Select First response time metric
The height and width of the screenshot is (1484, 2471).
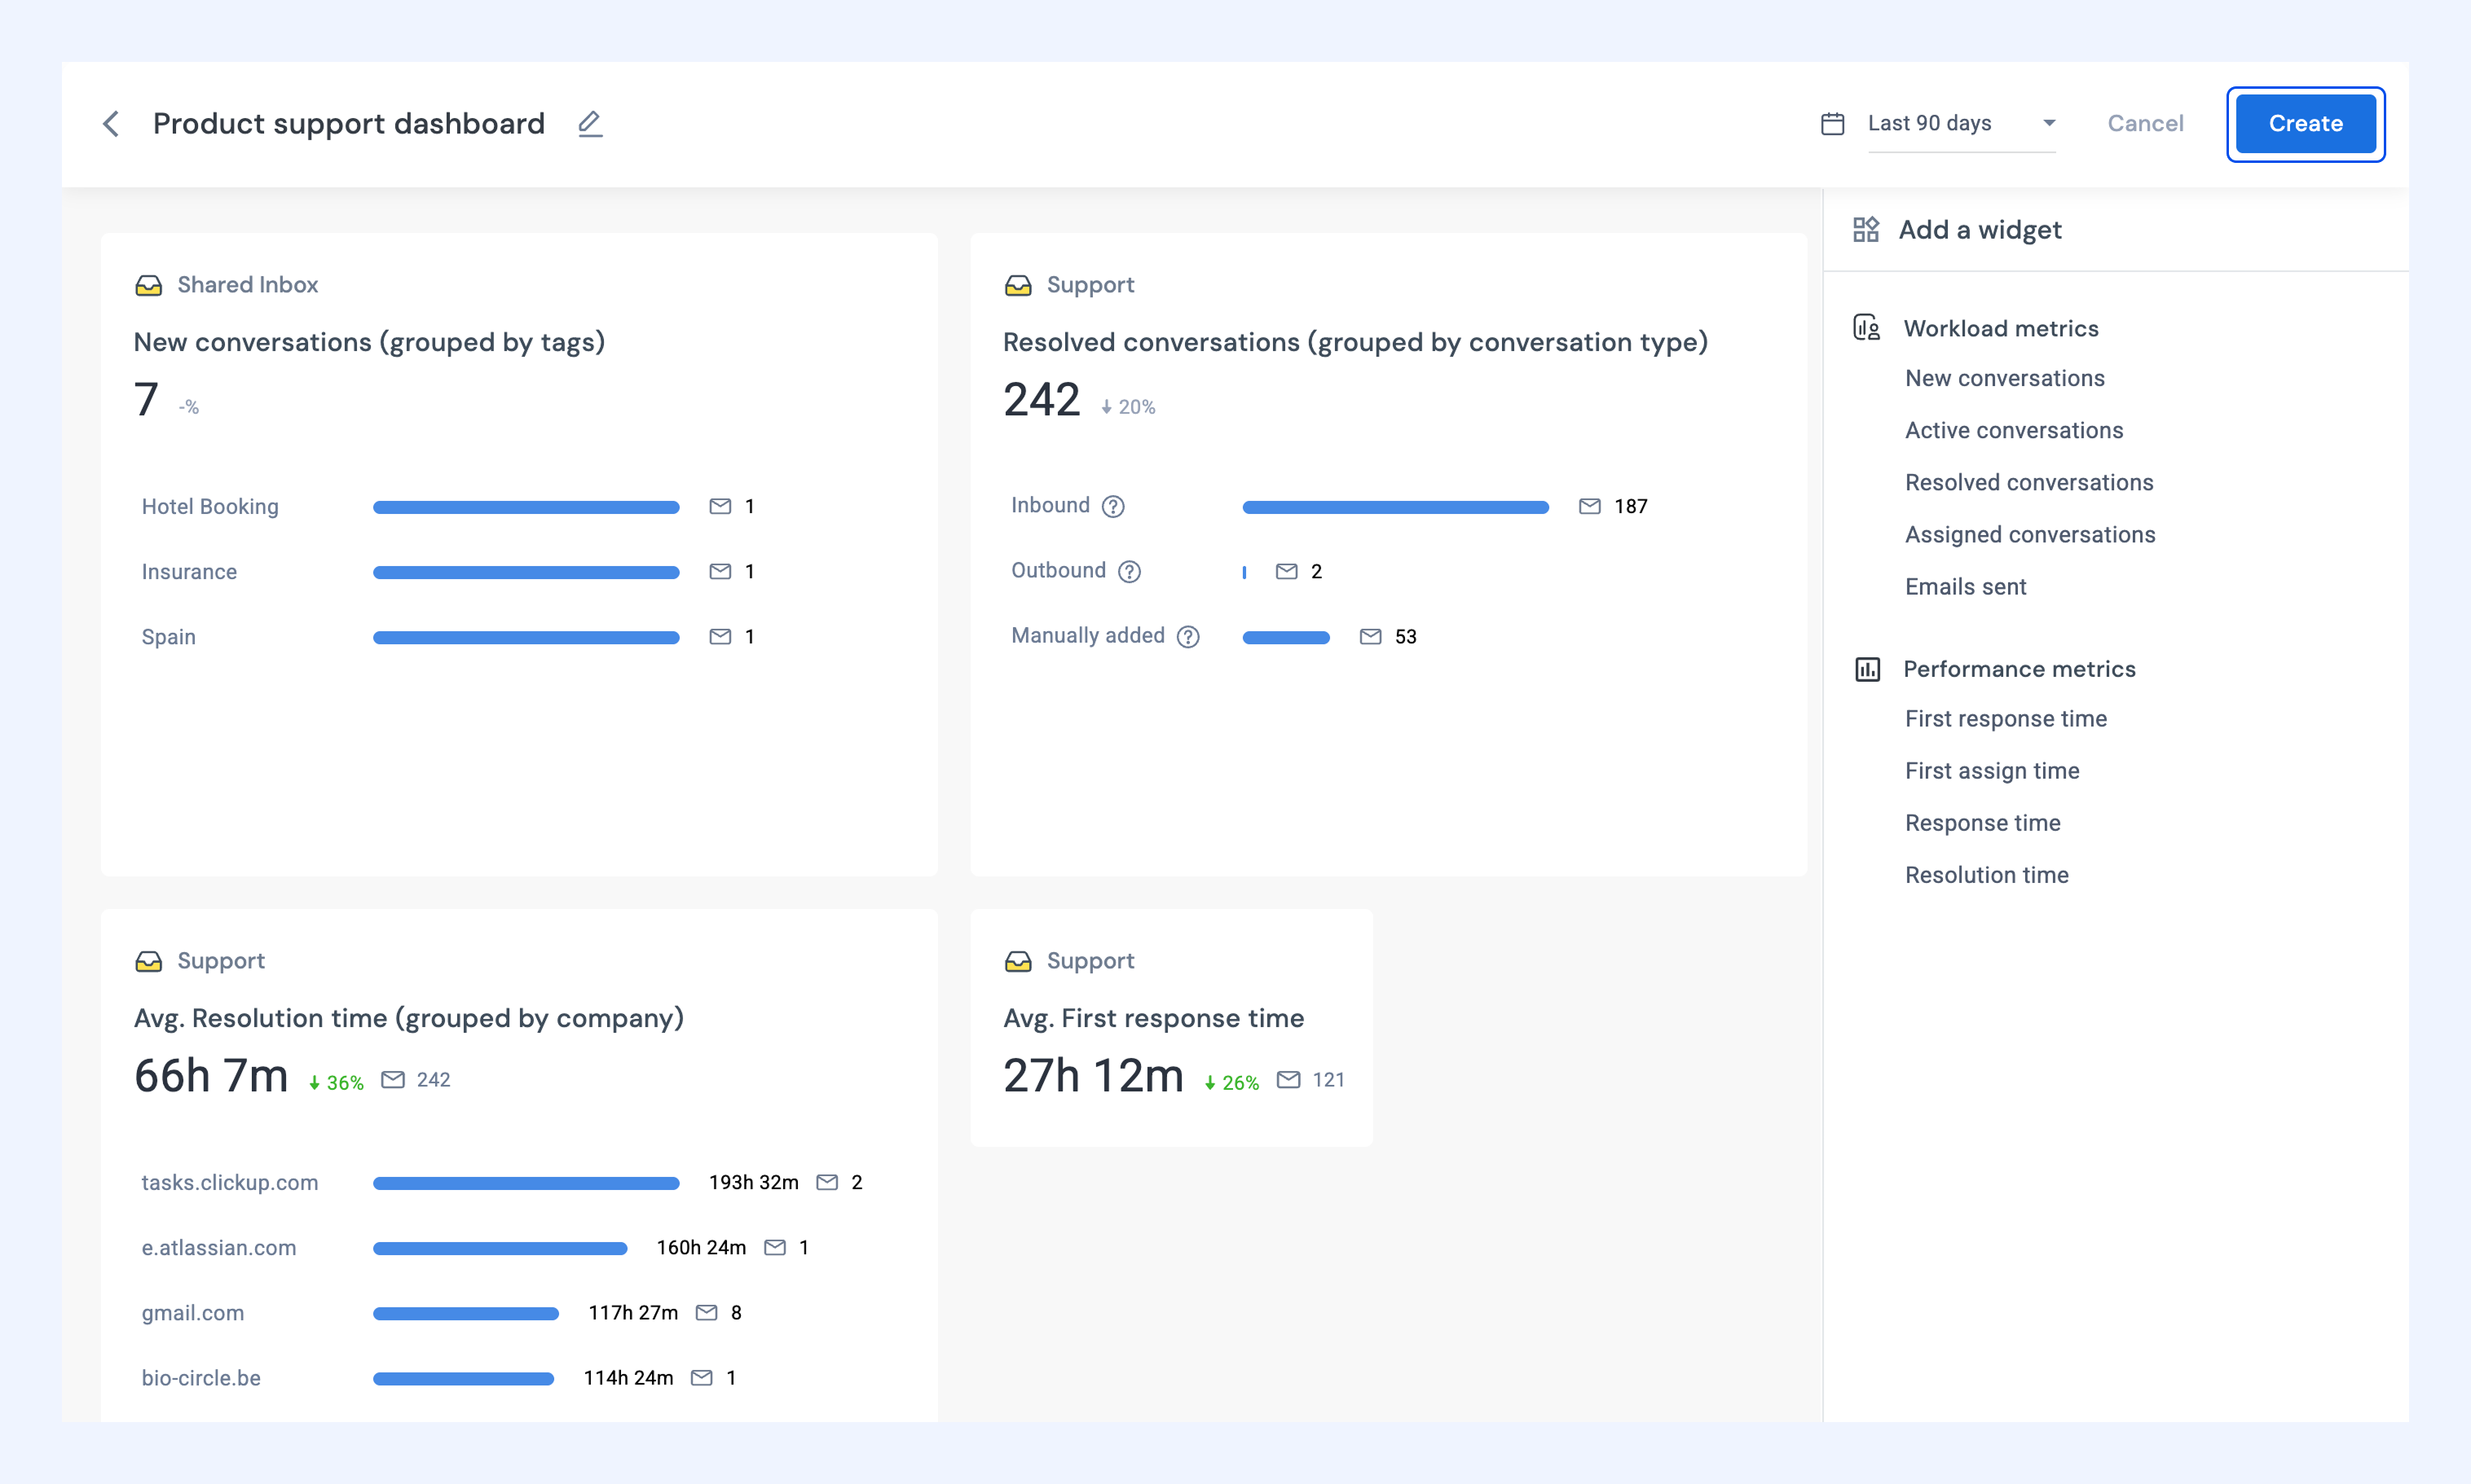pos(2006,718)
